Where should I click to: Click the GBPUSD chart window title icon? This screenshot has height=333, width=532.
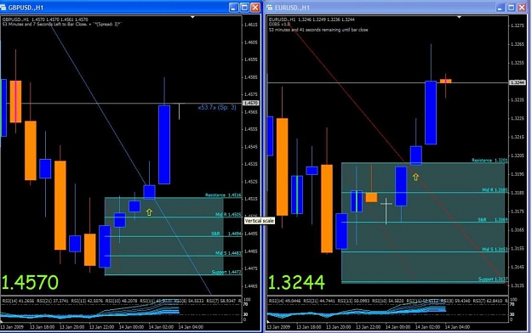(3, 8)
